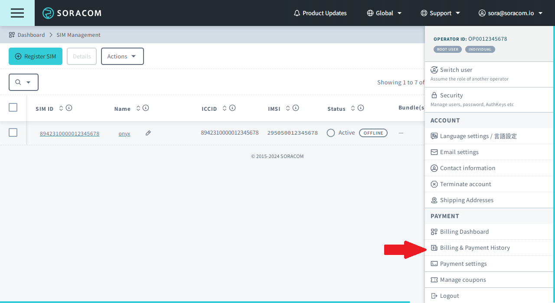This screenshot has height=303, width=555.
Task: Sort by IMSI column arrows
Action: pos(288,108)
